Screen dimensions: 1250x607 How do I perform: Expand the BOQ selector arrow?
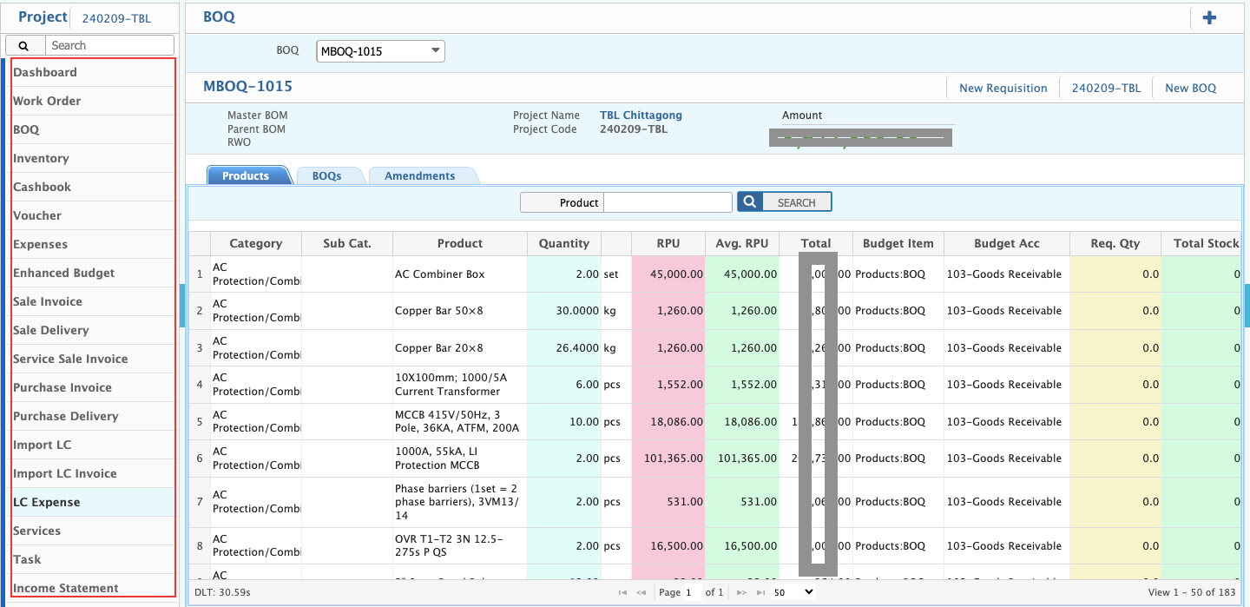[x=435, y=50]
